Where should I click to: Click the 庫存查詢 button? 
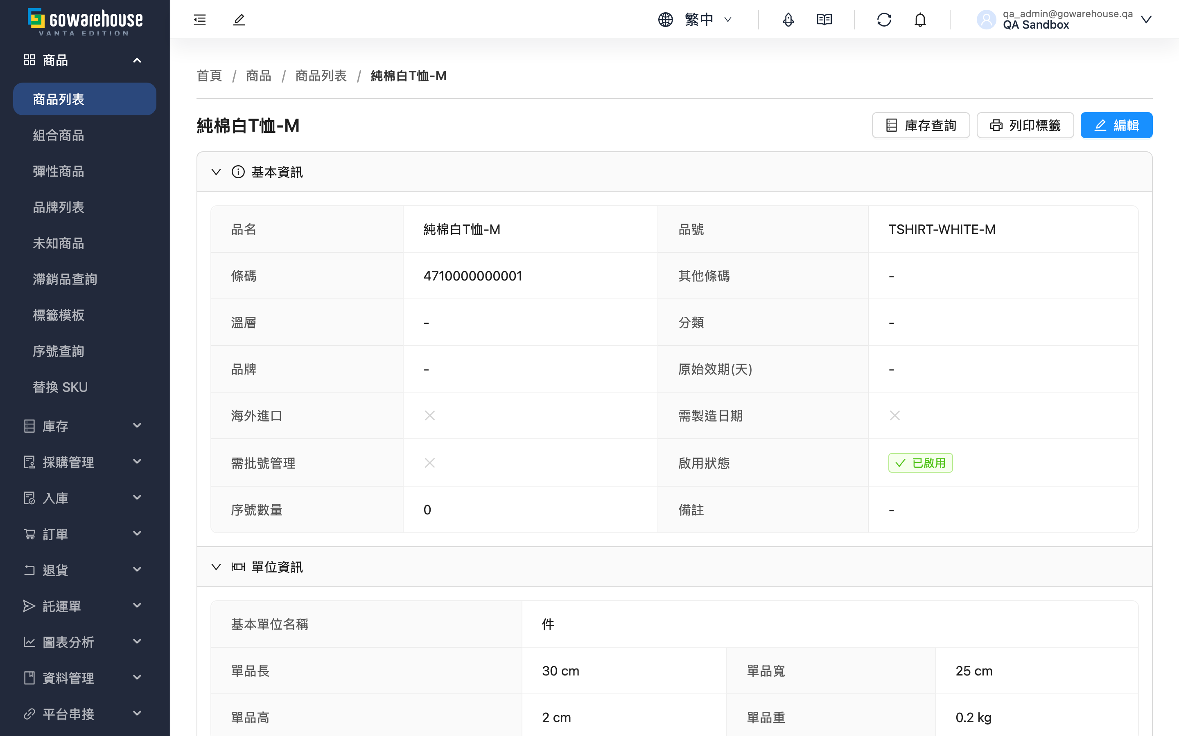(921, 126)
